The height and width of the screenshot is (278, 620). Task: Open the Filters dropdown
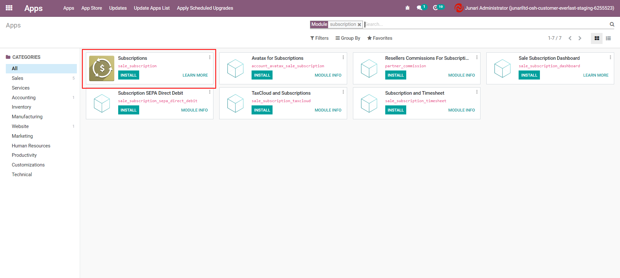point(319,38)
